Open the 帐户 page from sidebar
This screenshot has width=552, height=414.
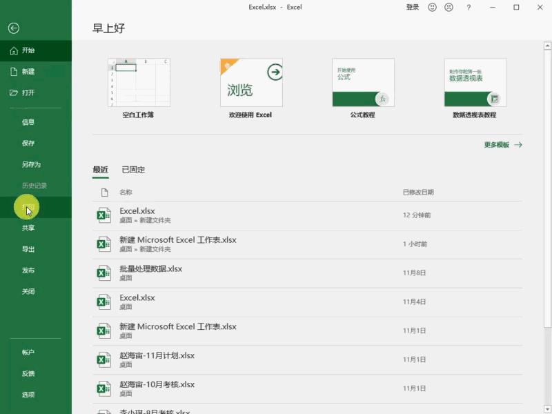pyautogui.click(x=28, y=353)
